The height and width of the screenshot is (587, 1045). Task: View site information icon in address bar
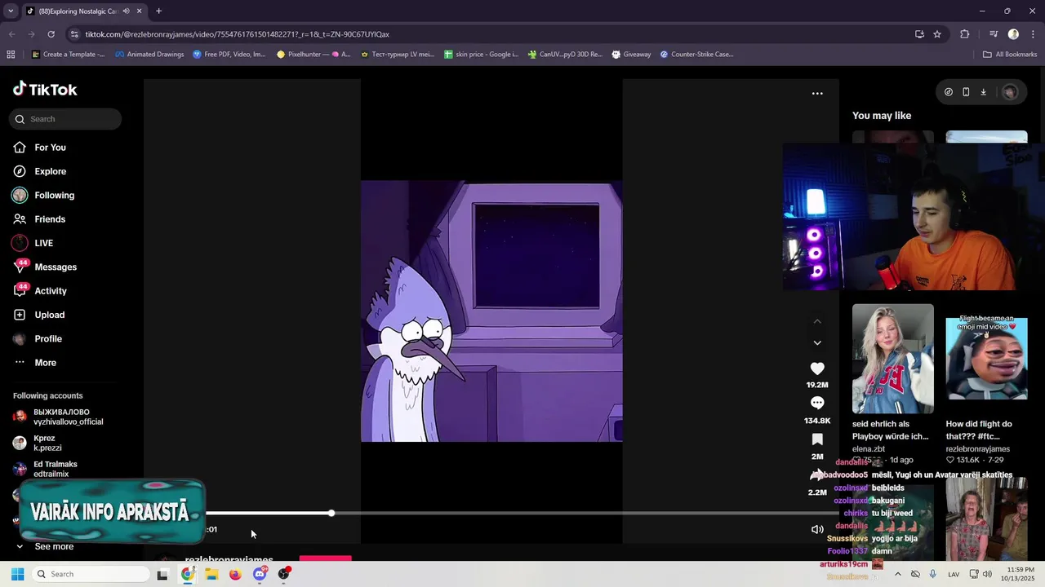pyautogui.click(x=74, y=34)
